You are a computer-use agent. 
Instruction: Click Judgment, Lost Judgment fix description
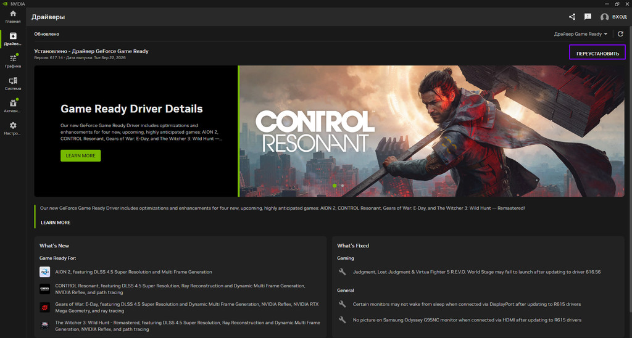click(477, 272)
